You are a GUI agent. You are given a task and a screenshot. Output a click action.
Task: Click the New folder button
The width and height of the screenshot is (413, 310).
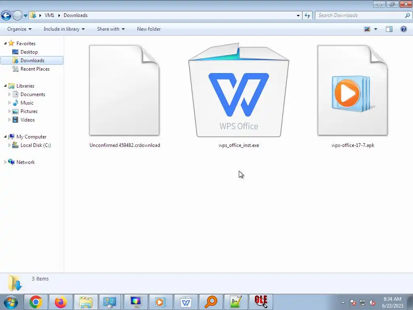149,29
